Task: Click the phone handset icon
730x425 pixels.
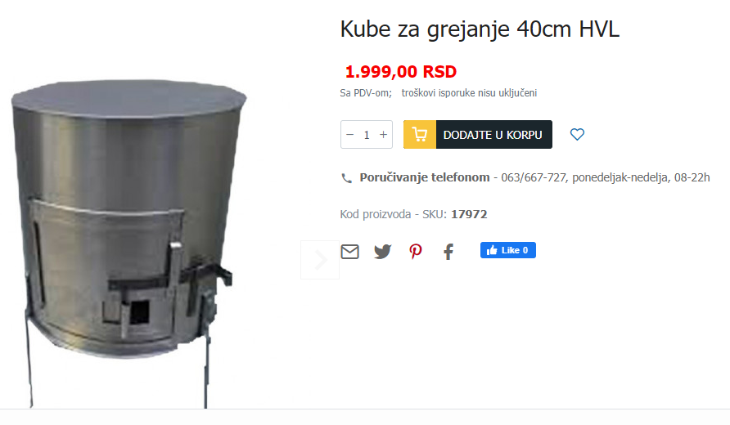Action: (346, 178)
